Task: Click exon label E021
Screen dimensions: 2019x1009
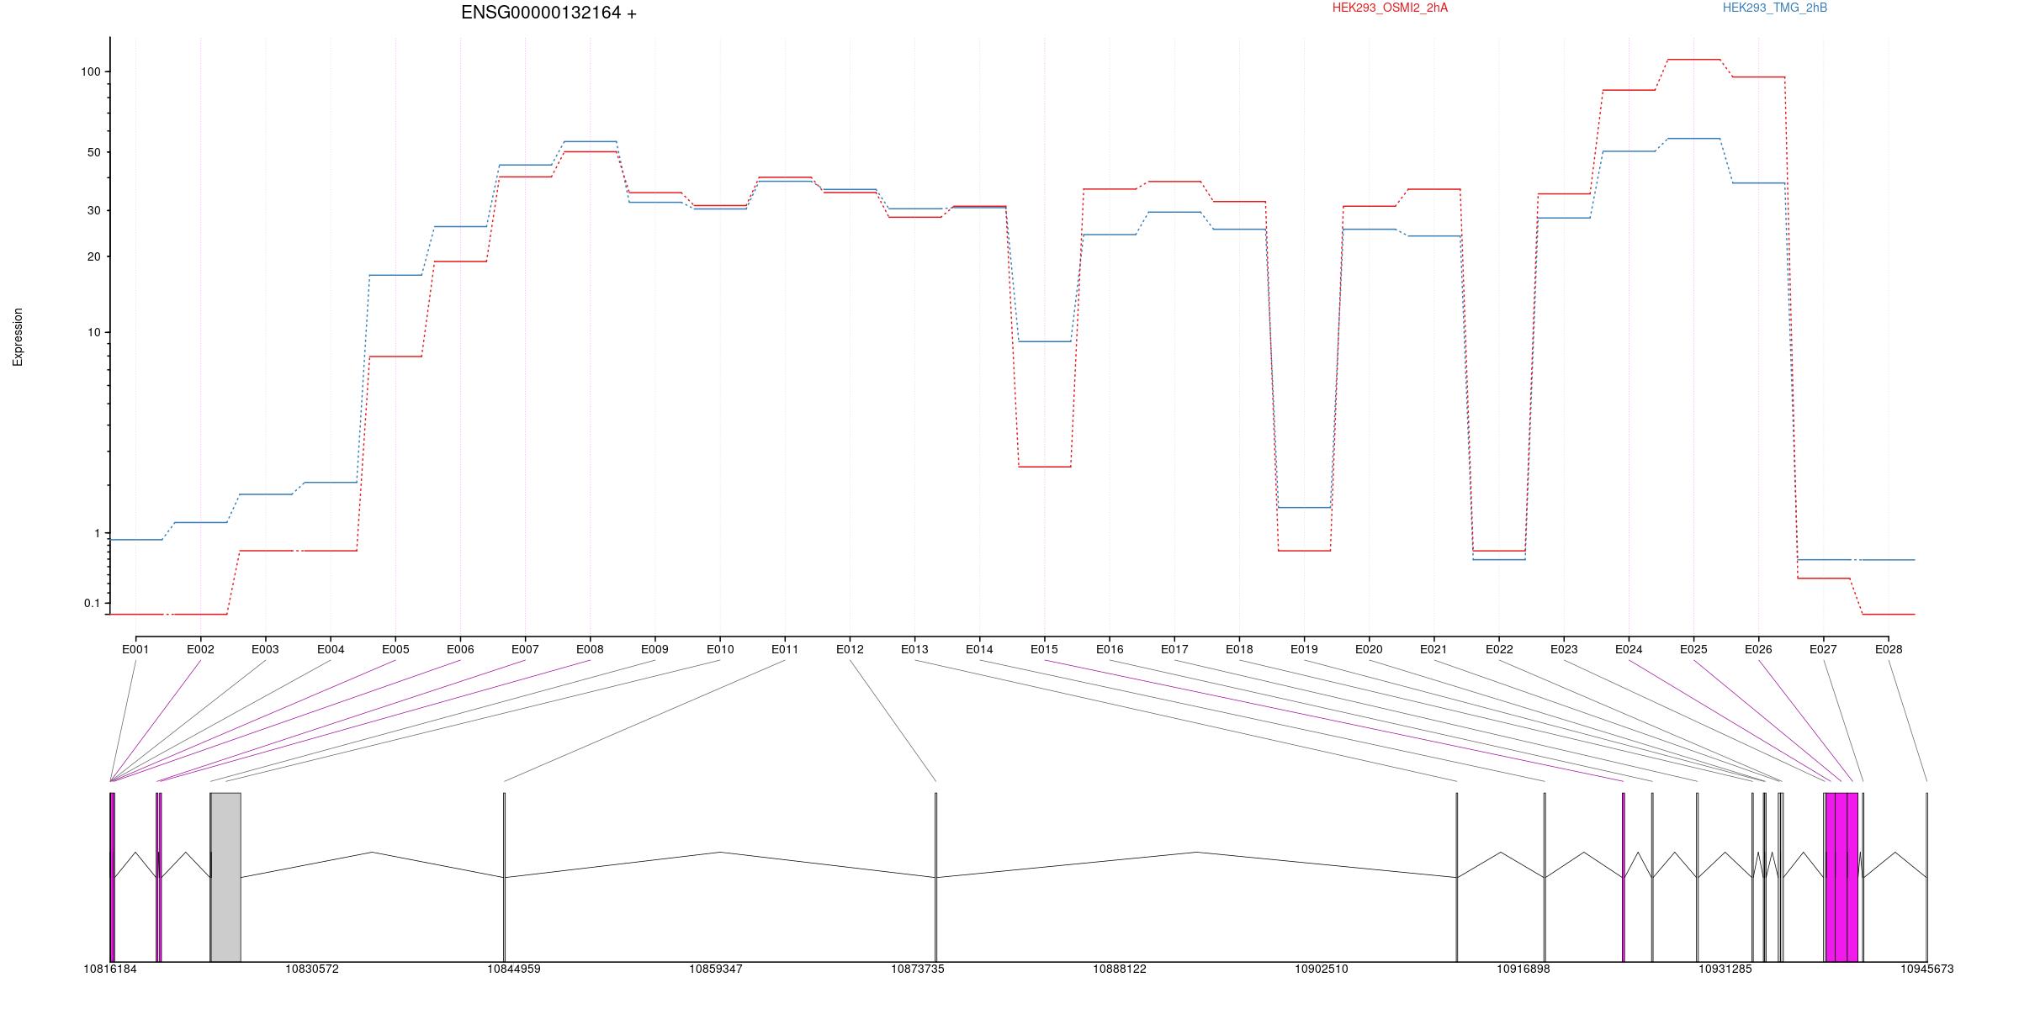Action: [x=1433, y=649]
